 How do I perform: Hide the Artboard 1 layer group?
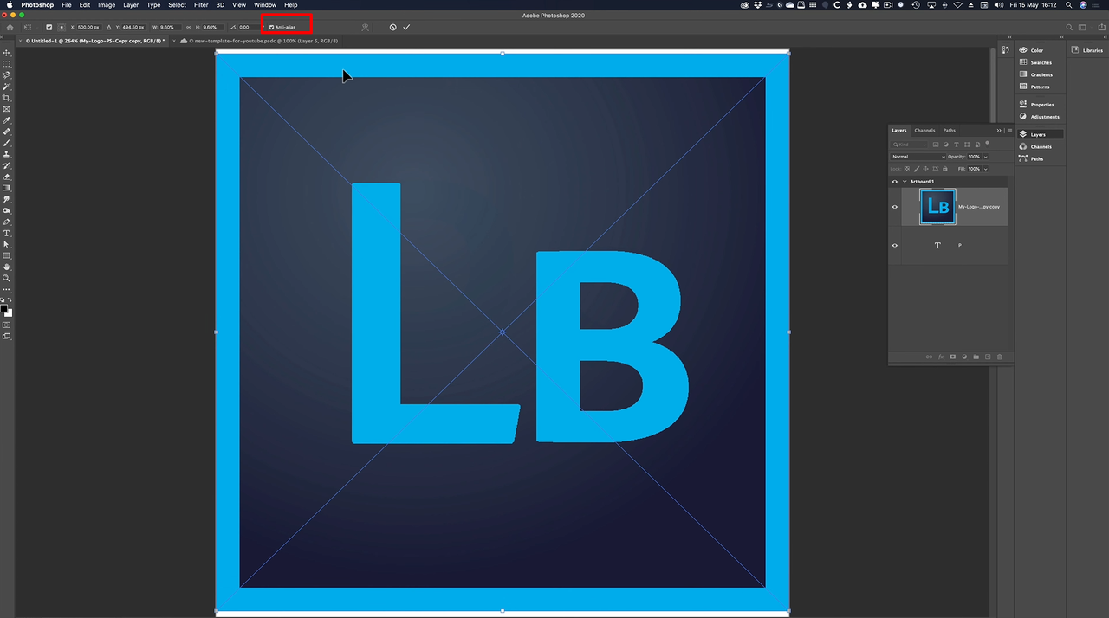pos(895,182)
